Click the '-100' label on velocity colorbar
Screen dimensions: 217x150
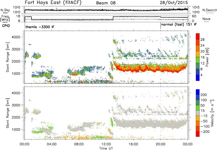pos(205,126)
